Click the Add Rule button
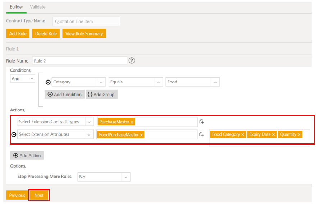Screen dimensions: 319x206 [18, 33]
